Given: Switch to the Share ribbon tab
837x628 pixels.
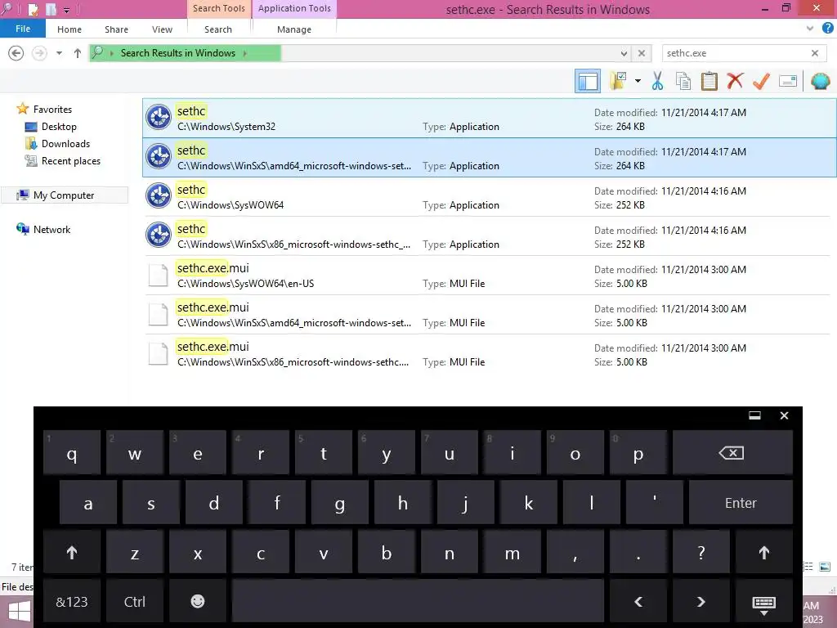Looking at the screenshot, I should point(116,29).
